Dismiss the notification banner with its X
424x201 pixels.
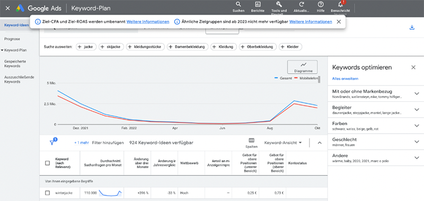click(x=339, y=22)
